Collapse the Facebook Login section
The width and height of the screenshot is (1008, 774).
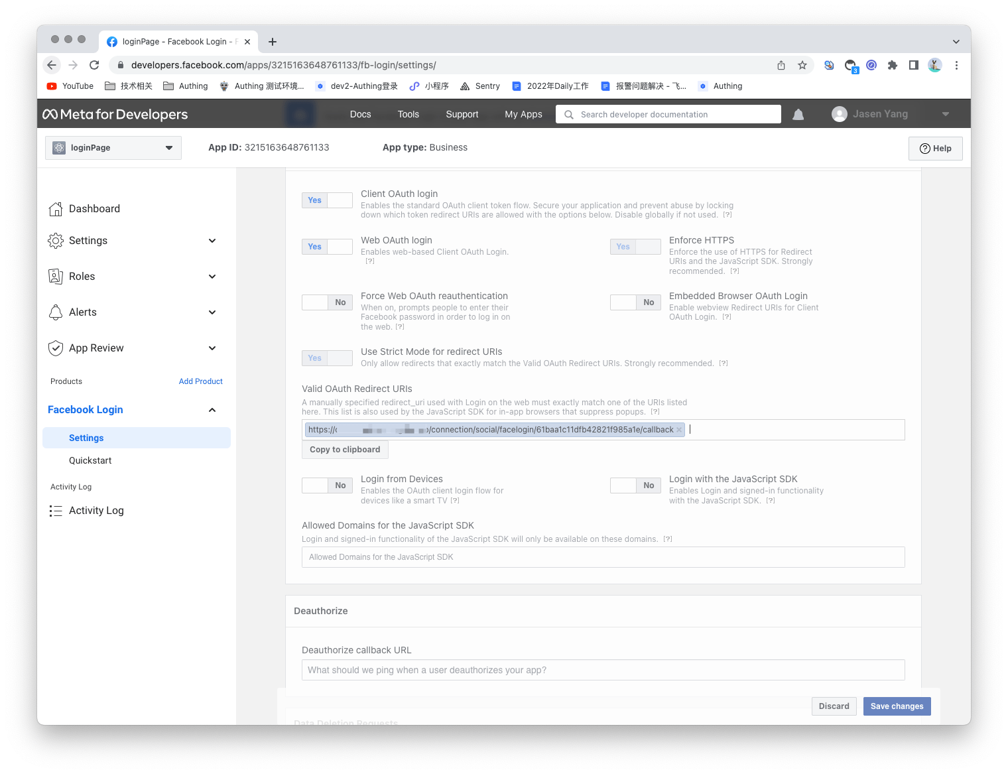coord(212,410)
